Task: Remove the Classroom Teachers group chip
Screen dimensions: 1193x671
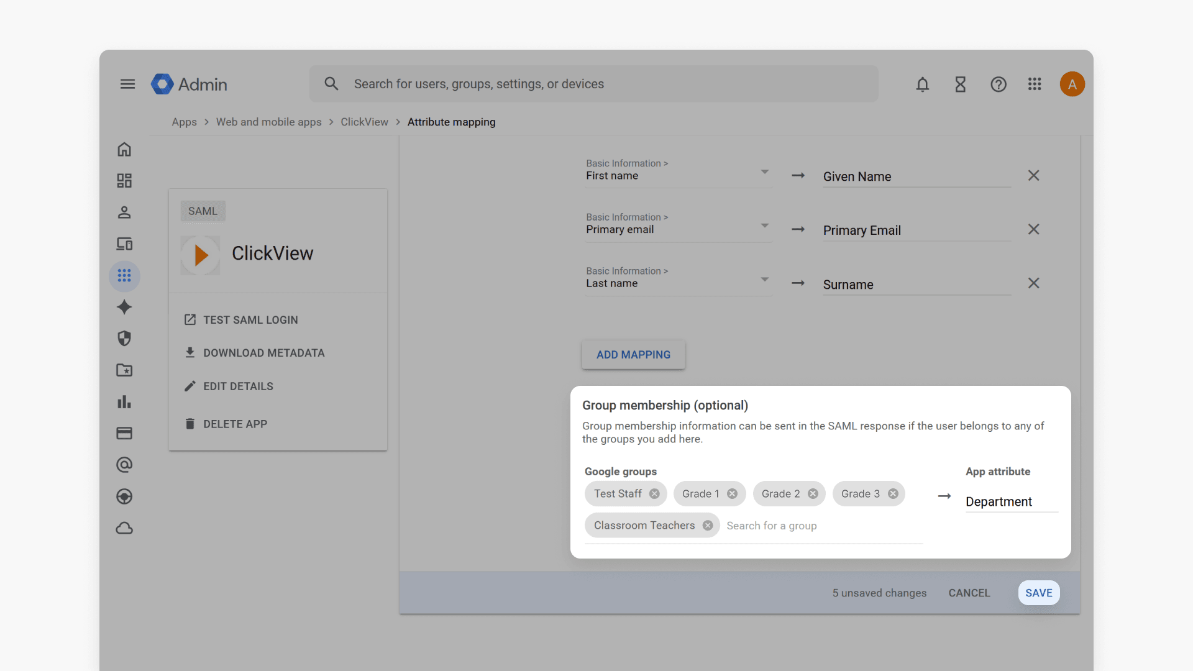Action: 708,526
